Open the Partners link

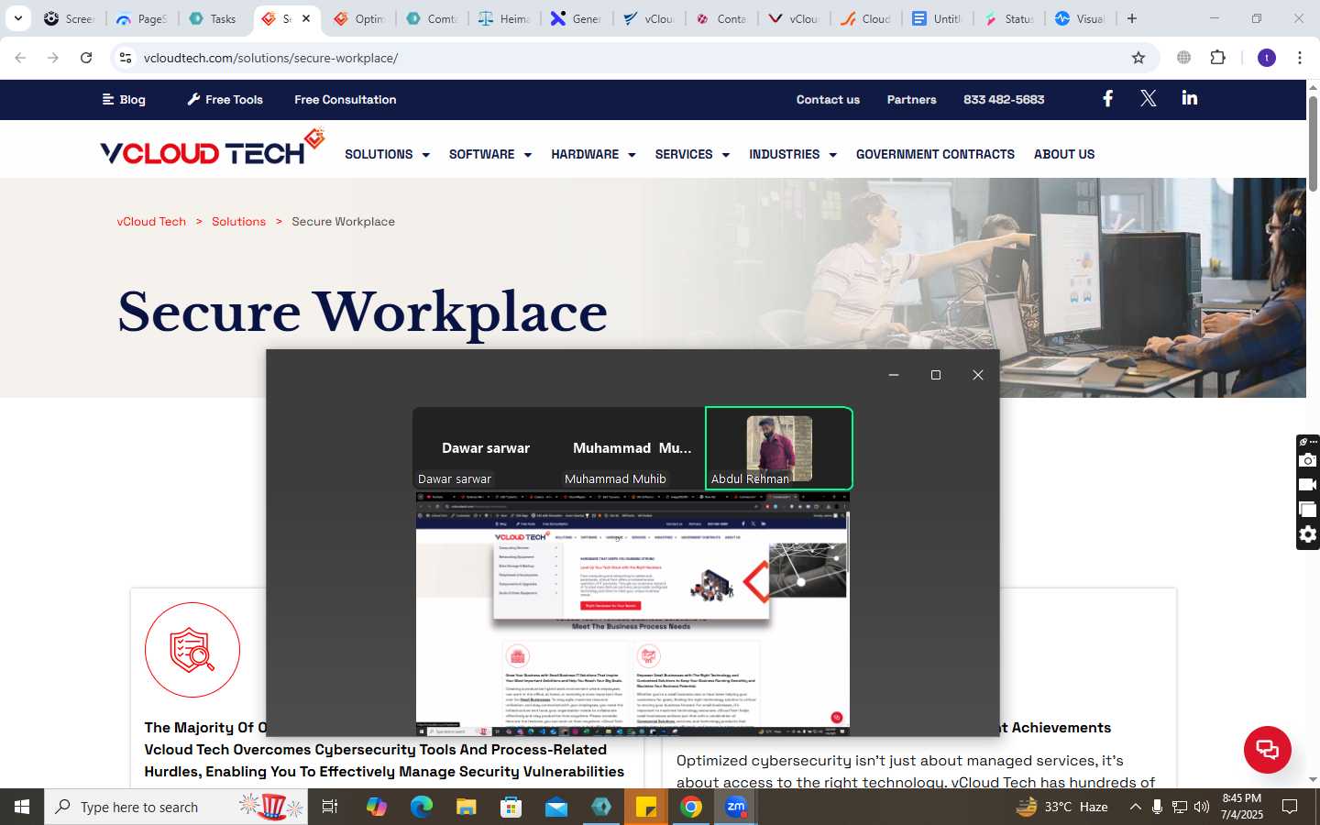point(911,99)
